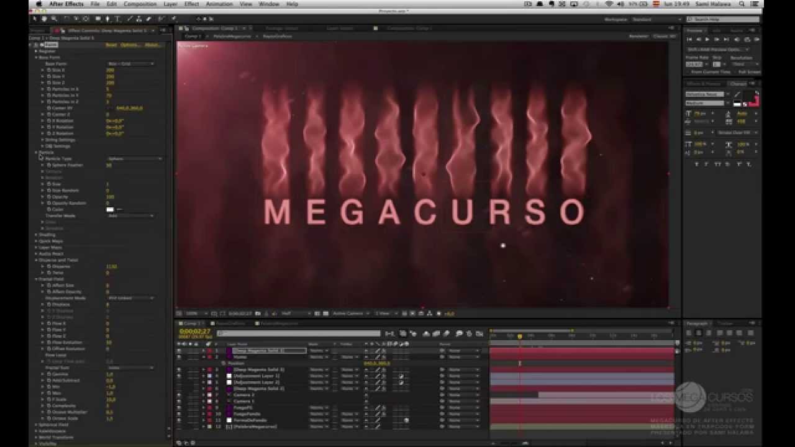Switch to the Character tab
Image resolution: width=795 pixels, height=447 pixels.
(738, 84)
